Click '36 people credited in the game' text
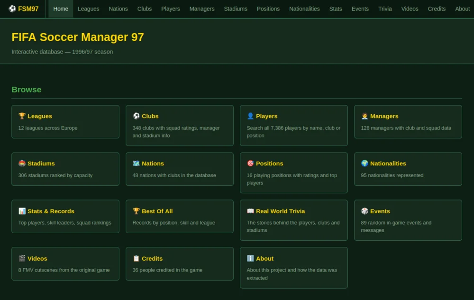This screenshot has height=300, width=474. 167,270
